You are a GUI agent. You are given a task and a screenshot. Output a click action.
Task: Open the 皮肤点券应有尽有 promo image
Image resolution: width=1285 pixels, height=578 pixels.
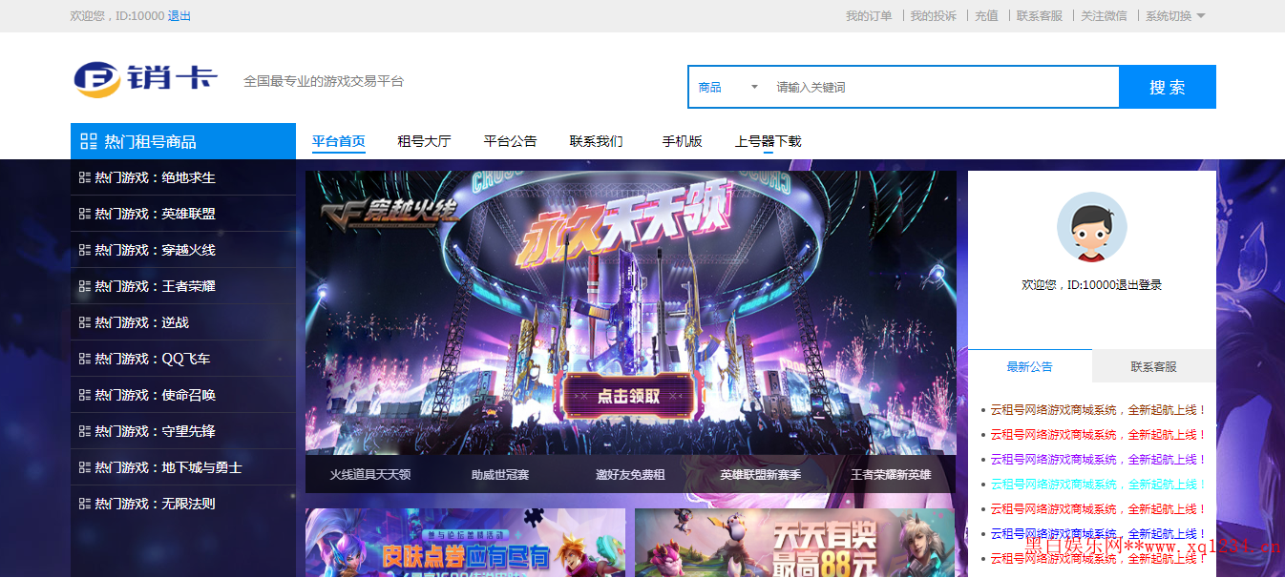tap(465, 543)
